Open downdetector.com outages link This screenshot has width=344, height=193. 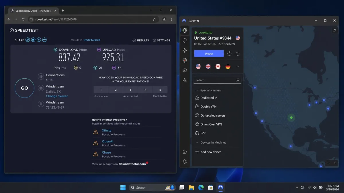132,164
